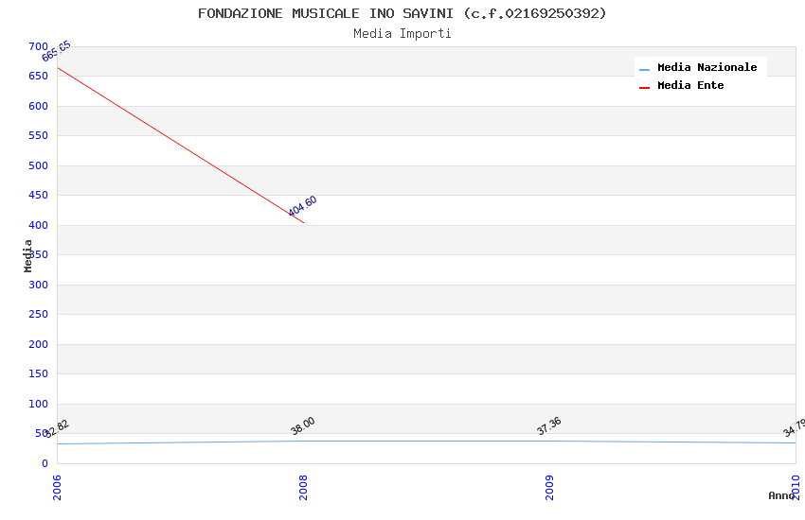Image resolution: width=805 pixels, height=520 pixels.
Task: Click the 2008 x-axis year label
Action: [x=303, y=487]
